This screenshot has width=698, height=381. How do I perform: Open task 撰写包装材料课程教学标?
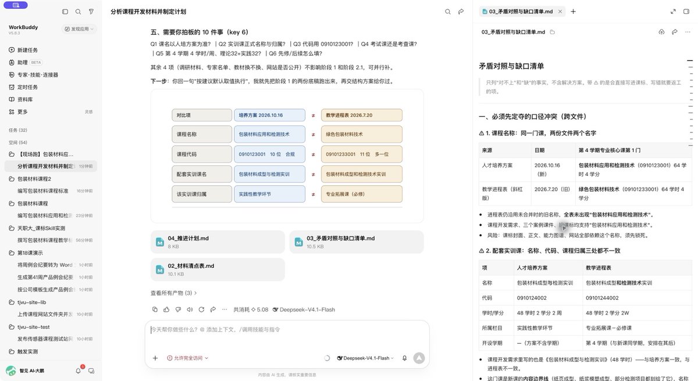51,240
